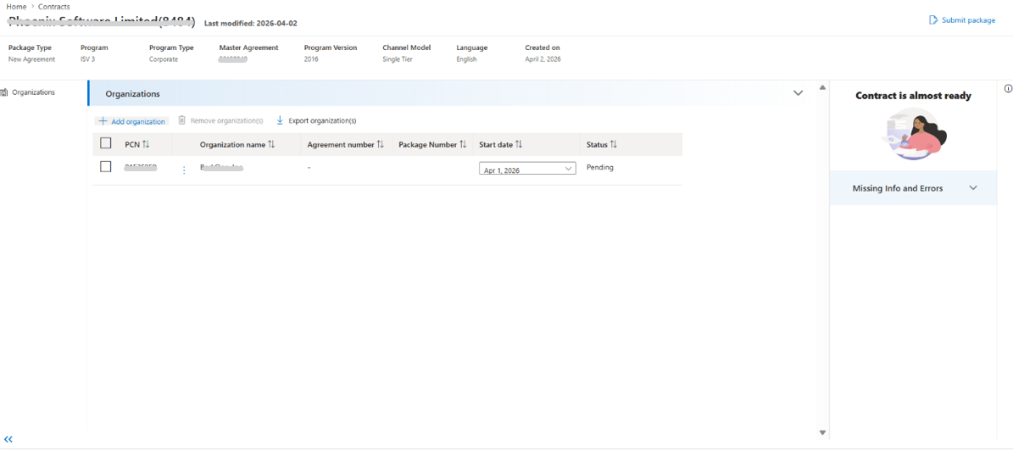The height and width of the screenshot is (451, 1013).
Task: Tick the checkbox for the Pending organization row
Action: point(106,167)
